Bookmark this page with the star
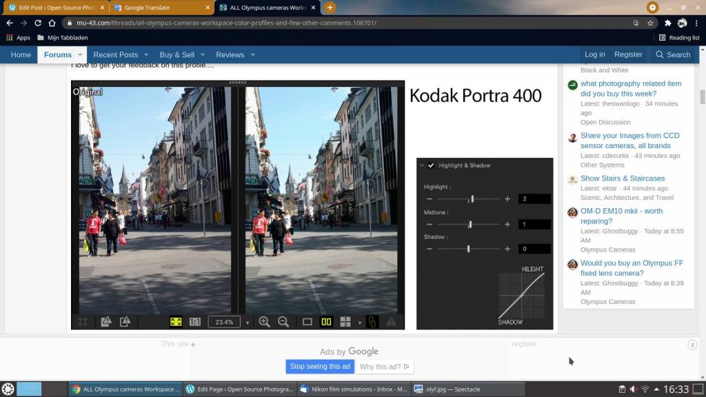The height and width of the screenshot is (397, 706). coord(650,23)
